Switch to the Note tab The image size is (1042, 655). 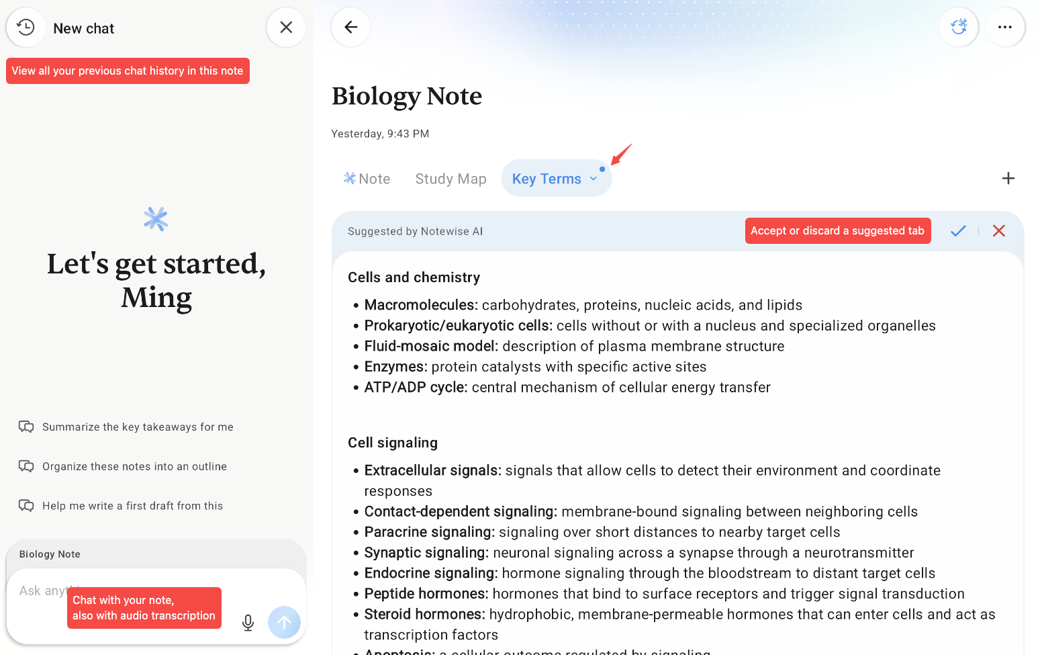click(367, 179)
